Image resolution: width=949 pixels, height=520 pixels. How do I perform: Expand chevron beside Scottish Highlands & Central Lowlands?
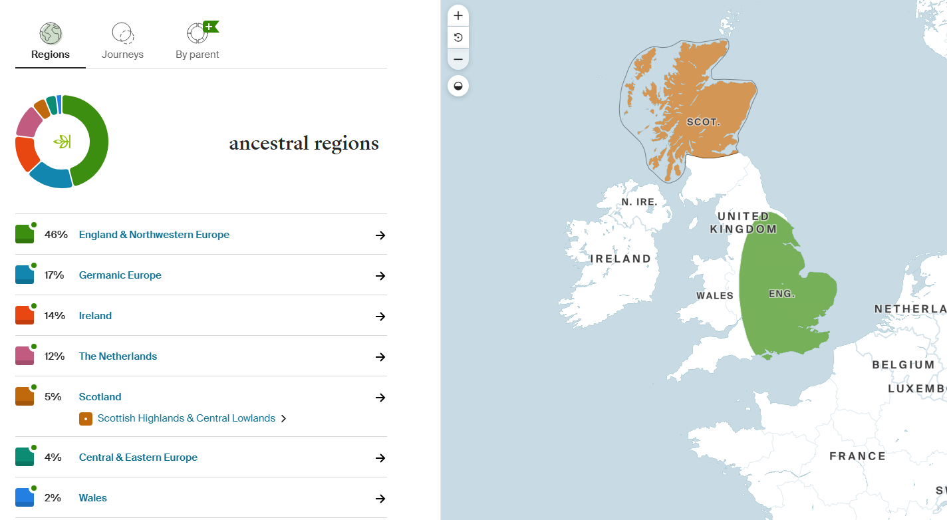click(x=284, y=419)
